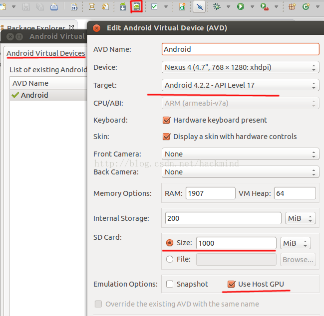Select the Package Explorer tab
The height and width of the screenshot is (316, 324).
tap(36, 27)
